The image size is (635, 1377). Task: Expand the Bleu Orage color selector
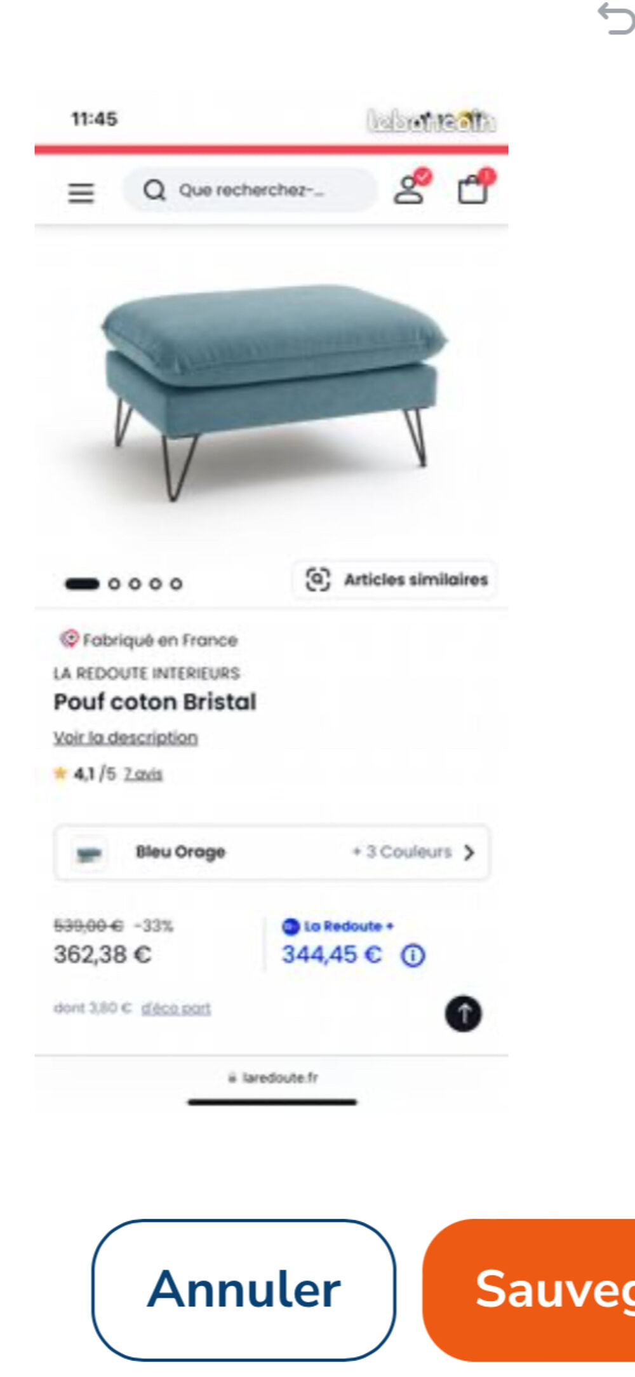coord(272,852)
